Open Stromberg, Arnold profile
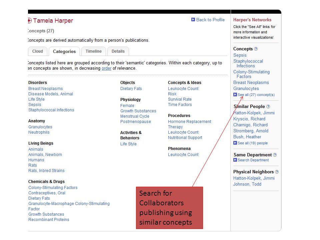Screen dimensions: 320x240 click(251, 131)
